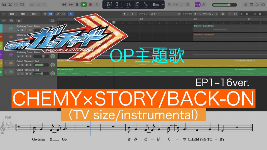Fast forward the playhead
267x150 pixels.
pos(70,5)
